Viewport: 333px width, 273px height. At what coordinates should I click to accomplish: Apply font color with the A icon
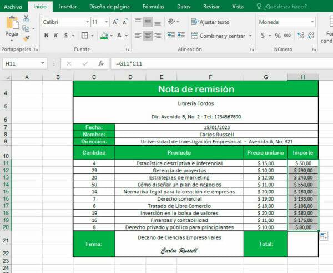click(x=119, y=36)
